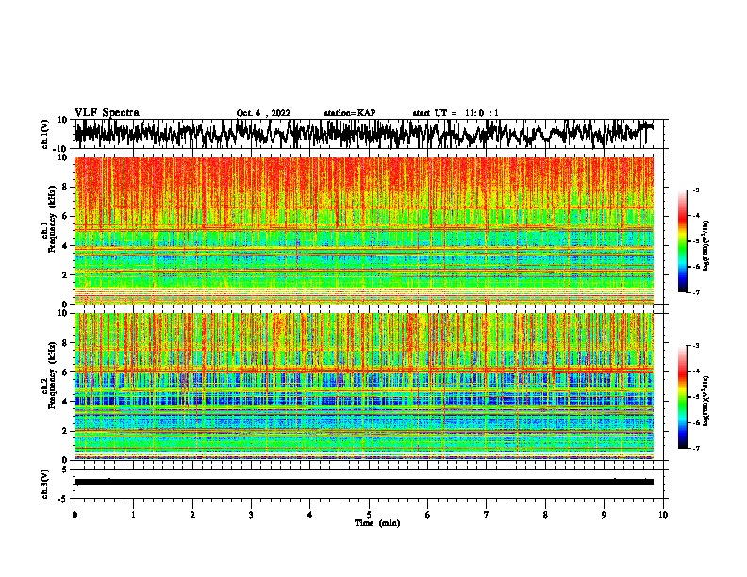Click the "ch.3(V)" axis label

[45, 484]
